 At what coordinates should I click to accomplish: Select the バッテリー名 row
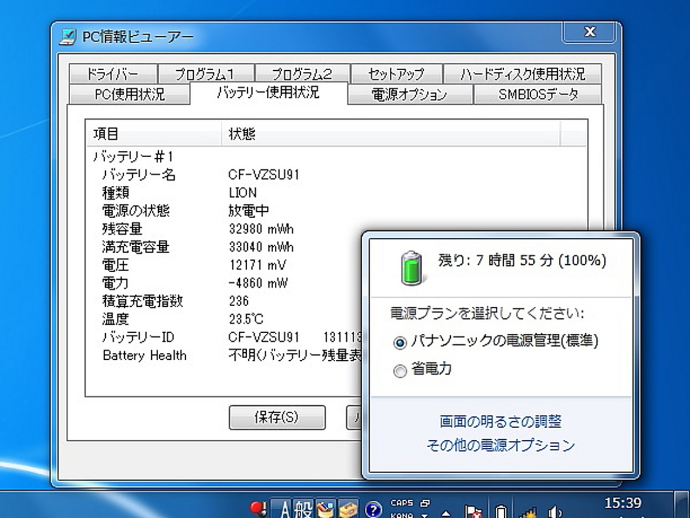139,174
